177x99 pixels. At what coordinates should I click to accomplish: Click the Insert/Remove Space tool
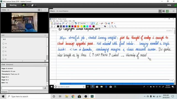click(x=109, y=23)
